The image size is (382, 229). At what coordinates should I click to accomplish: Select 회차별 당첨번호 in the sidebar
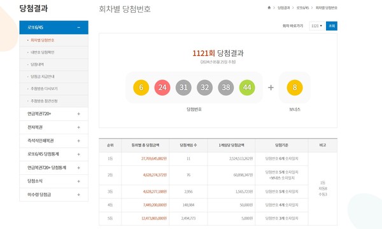click(43, 40)
